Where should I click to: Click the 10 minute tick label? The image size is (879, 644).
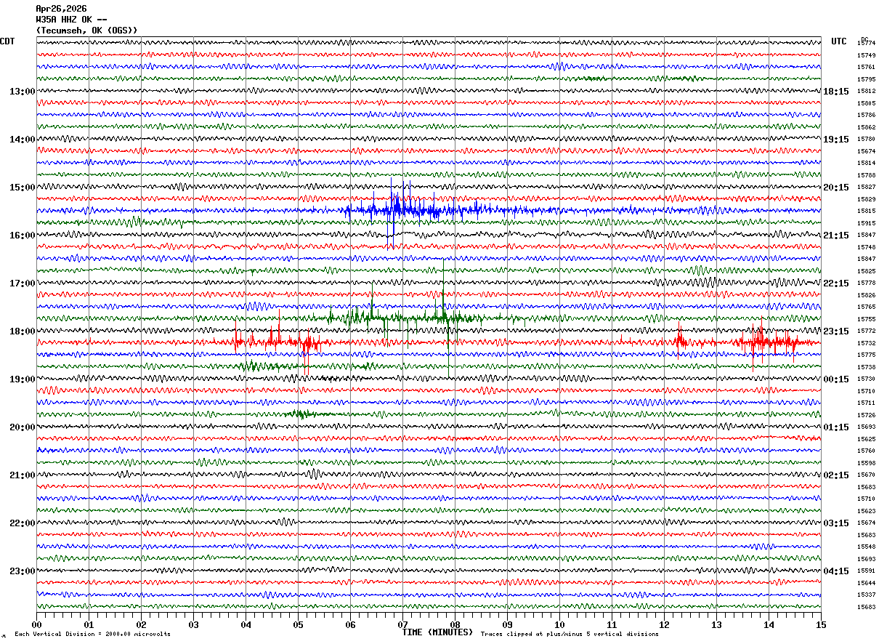[x=559, y=624]
